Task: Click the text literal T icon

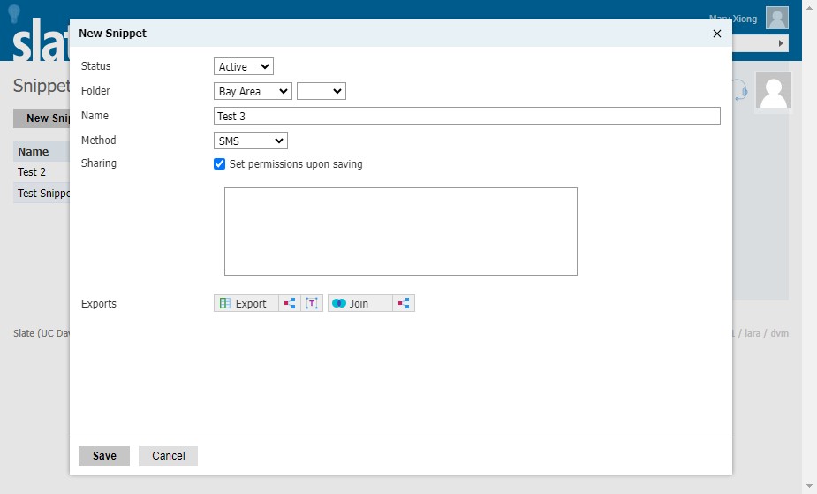Action: [x=312, y=303]
